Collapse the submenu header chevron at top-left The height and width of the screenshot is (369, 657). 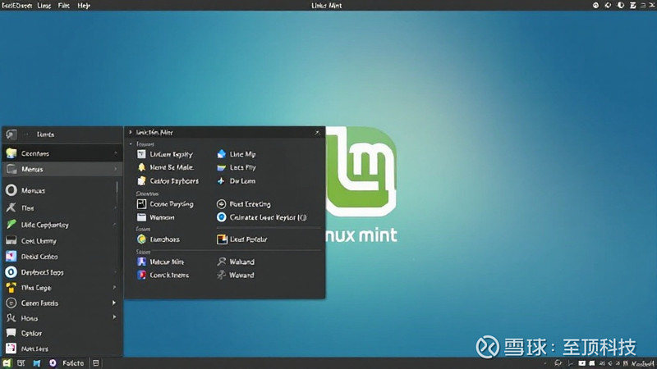pyautogui.click(x=131, y=132)
